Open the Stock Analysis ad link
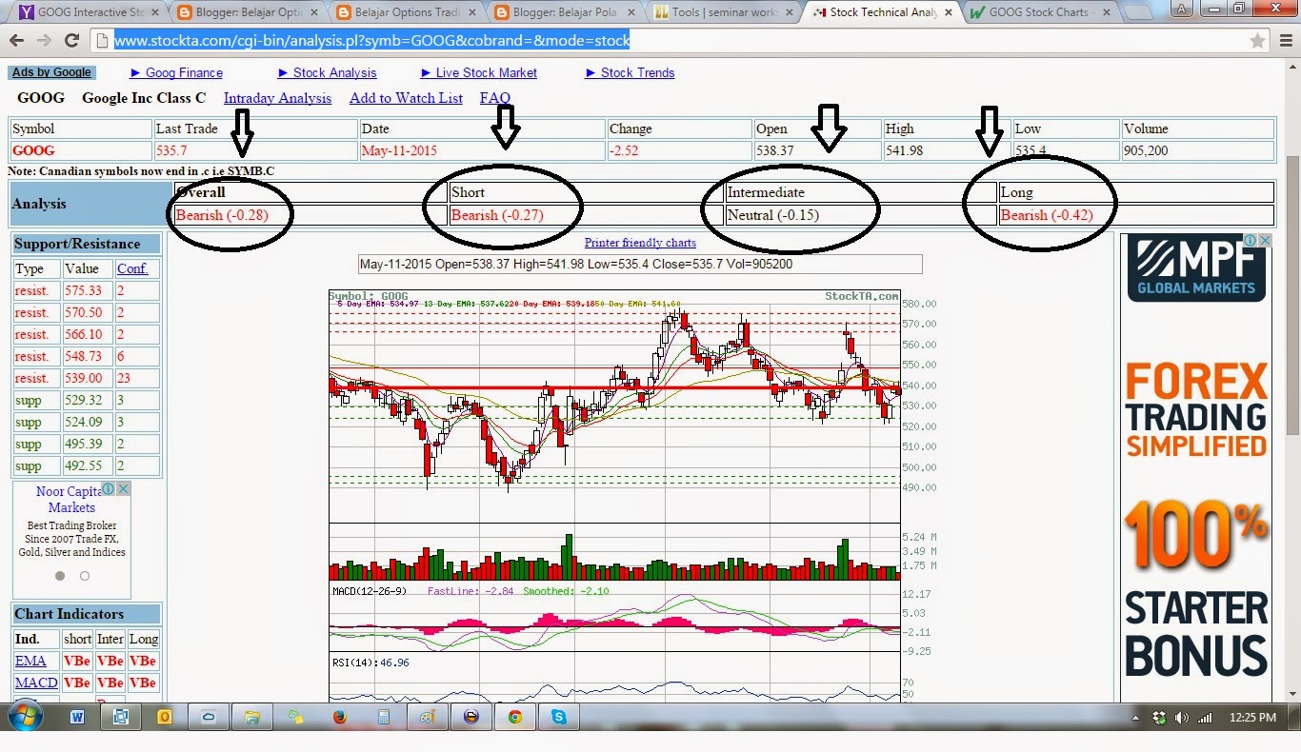Image resolution: width=1301 pixels, height=752 pixels. 327,72
